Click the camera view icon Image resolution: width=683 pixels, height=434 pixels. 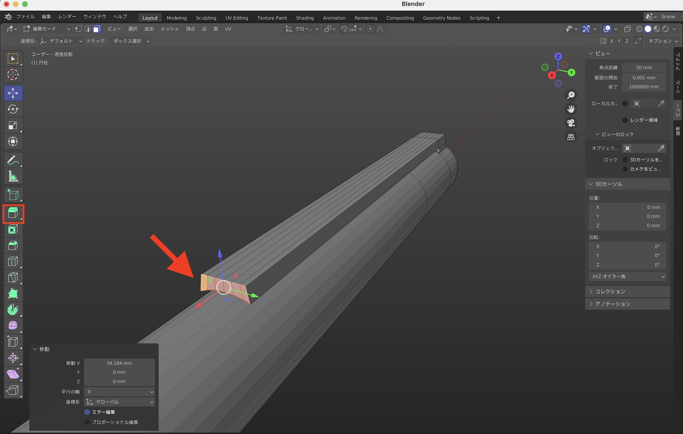571,123
